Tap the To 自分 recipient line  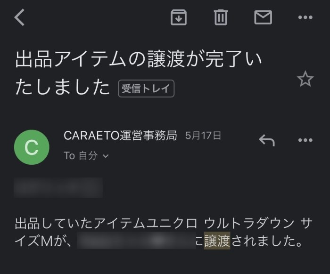tap(86, 156)
